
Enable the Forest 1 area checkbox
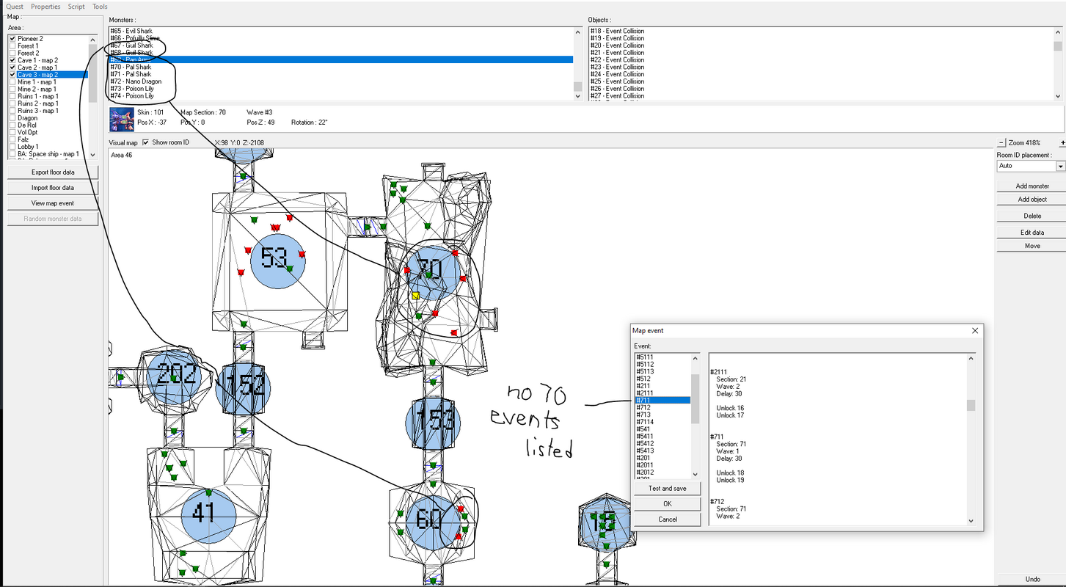click(x=12, y=45)
